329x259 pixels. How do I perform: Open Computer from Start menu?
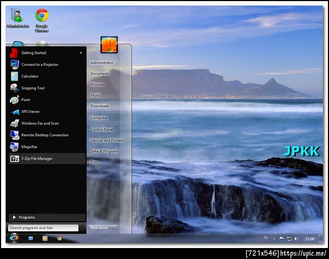point(99,118)
